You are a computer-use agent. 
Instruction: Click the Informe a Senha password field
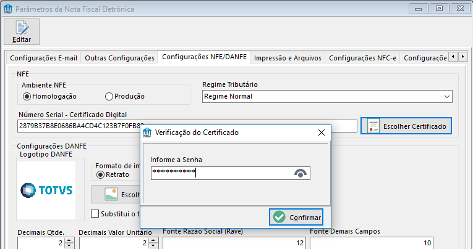(x=231, y=173)
